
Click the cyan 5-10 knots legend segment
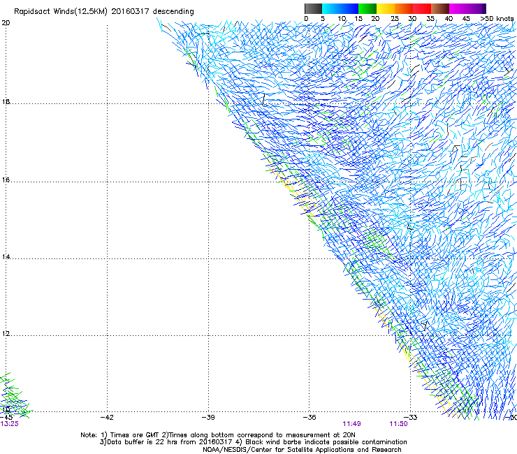click(331, 8)
